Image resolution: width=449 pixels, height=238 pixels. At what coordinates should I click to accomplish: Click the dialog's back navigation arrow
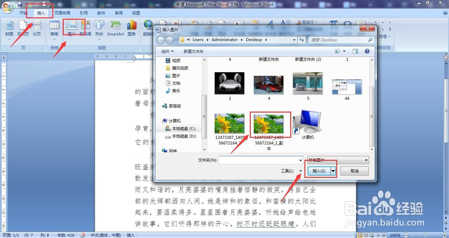pyautogui.click(x=160, y=40)
